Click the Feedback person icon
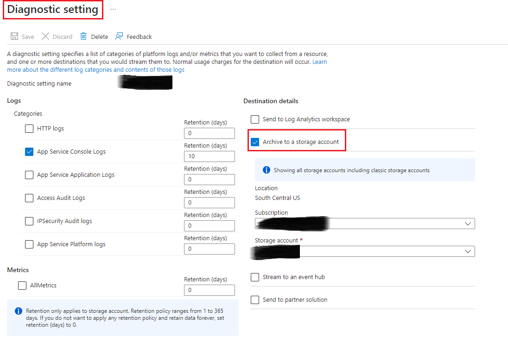This screenshot has width=508, height=342. pos(120,37)
